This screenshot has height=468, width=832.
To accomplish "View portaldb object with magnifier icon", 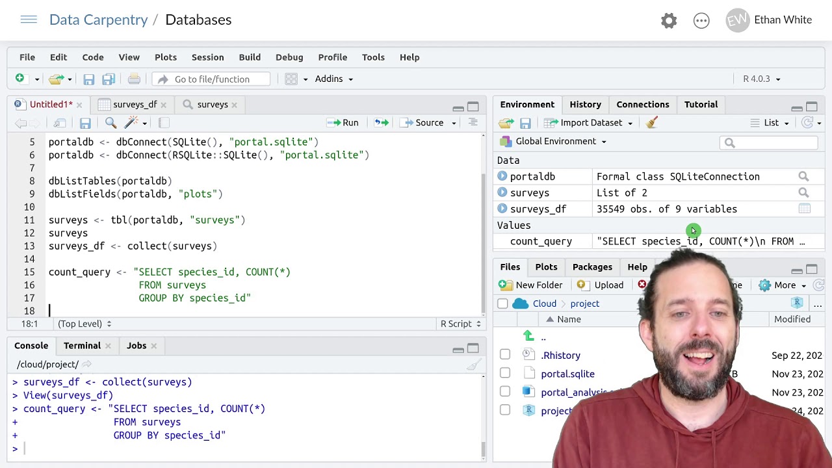I will click(803, 176).
